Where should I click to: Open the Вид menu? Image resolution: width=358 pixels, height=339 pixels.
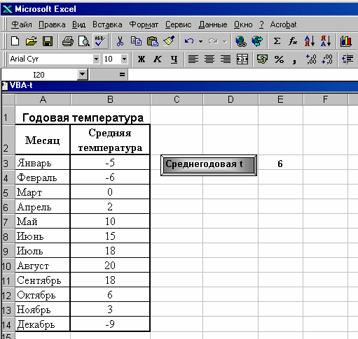coord(78,24)
